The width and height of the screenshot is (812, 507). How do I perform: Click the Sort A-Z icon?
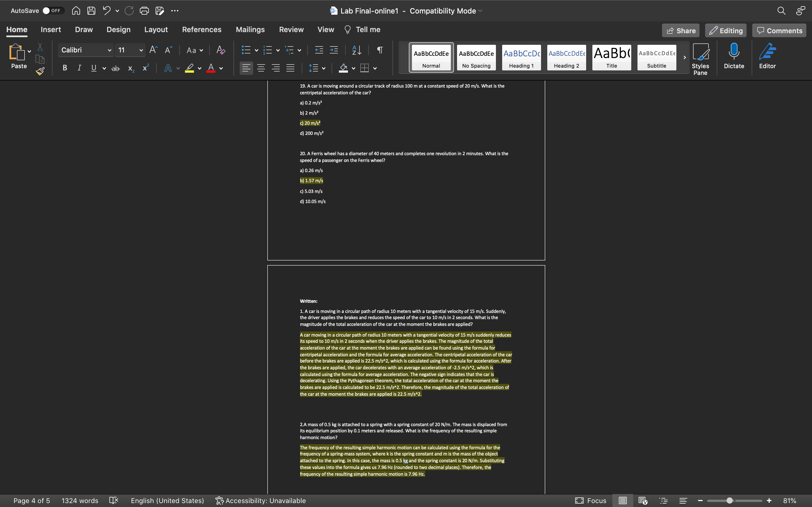(356, 50)
